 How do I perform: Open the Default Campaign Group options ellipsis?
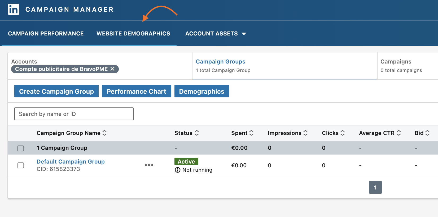(x=149, y=165)
